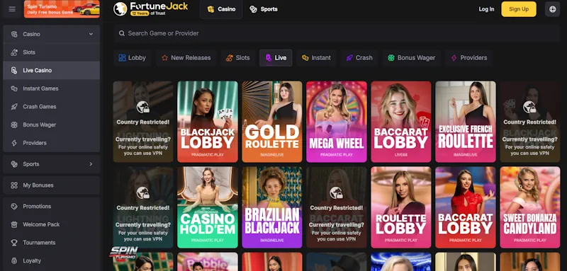Click the Live Casino sidebar icon
Image resolution: width=567 pixels, height=271 pixels.
point(14,70)
